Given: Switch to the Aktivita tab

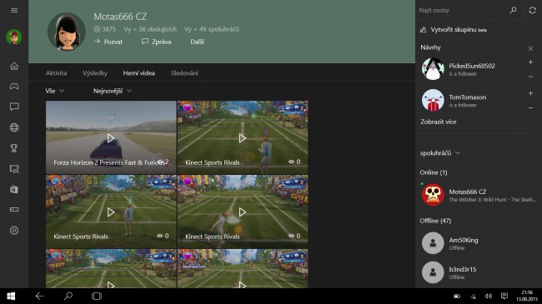Looking at the screenshot, I should [57, 73].
